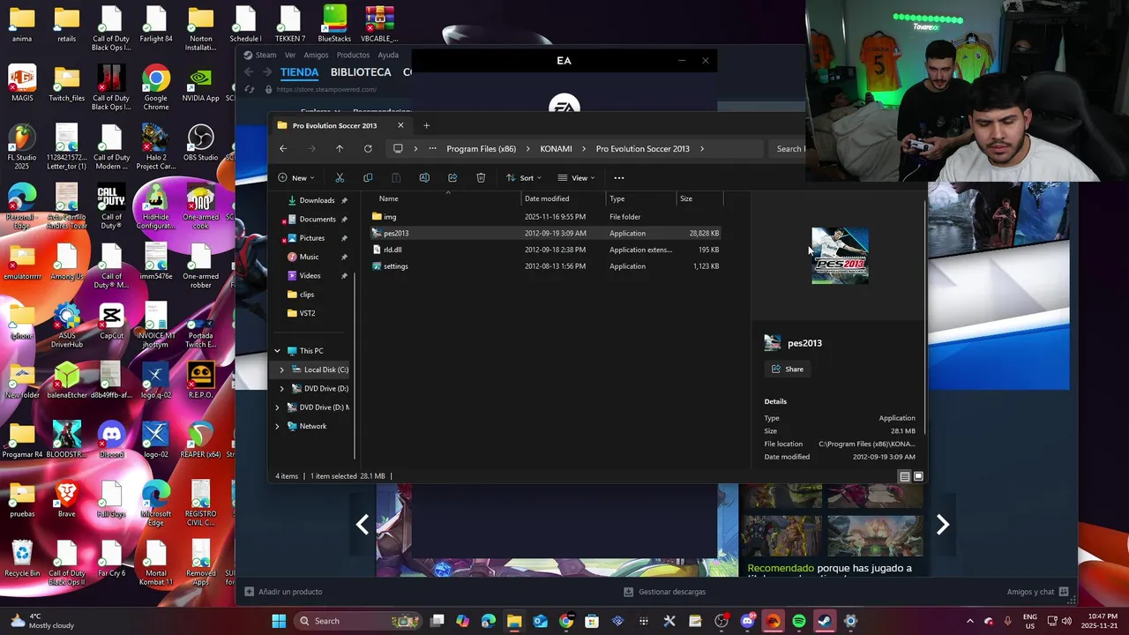
Task: Click Añadir un producto in Steam
Action: 284,592
